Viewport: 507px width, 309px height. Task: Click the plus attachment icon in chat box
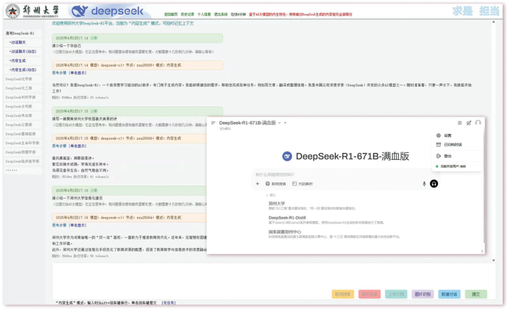pyautogui.click(x=258, y=184)
